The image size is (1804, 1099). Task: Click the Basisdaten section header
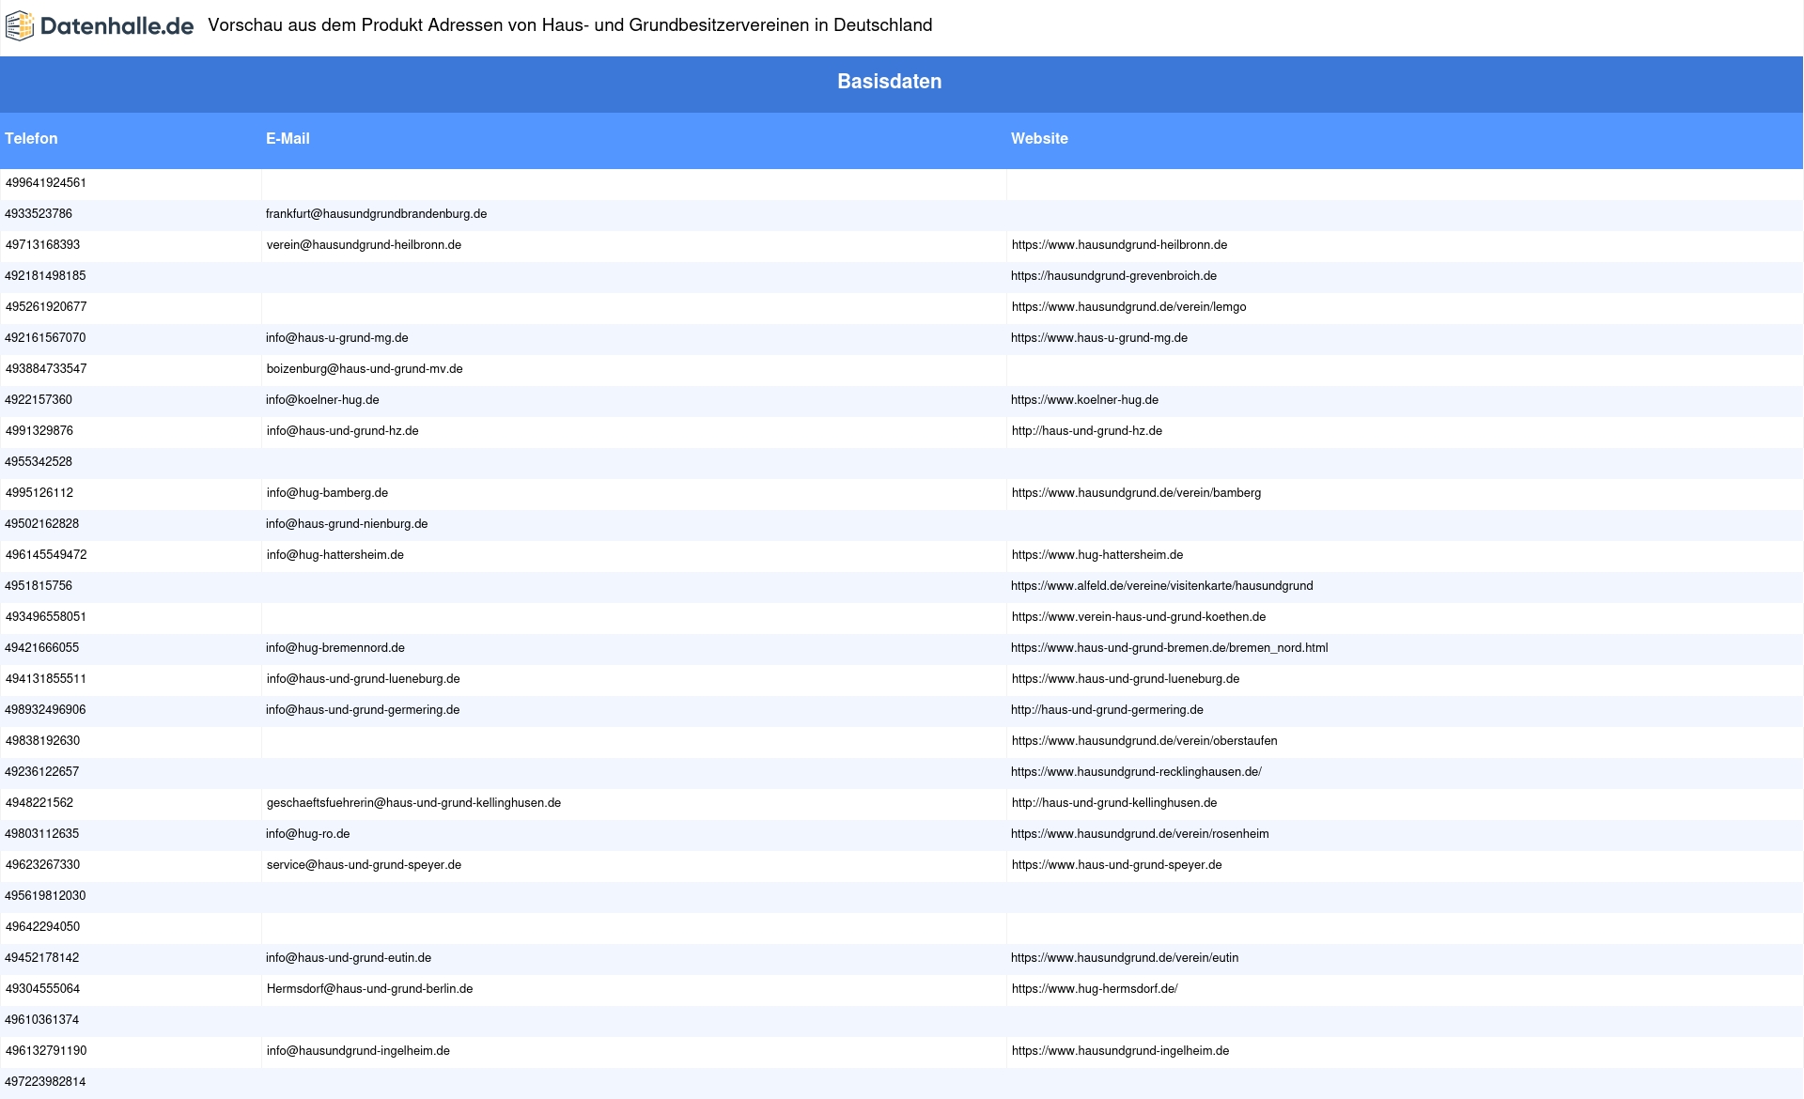889,82
